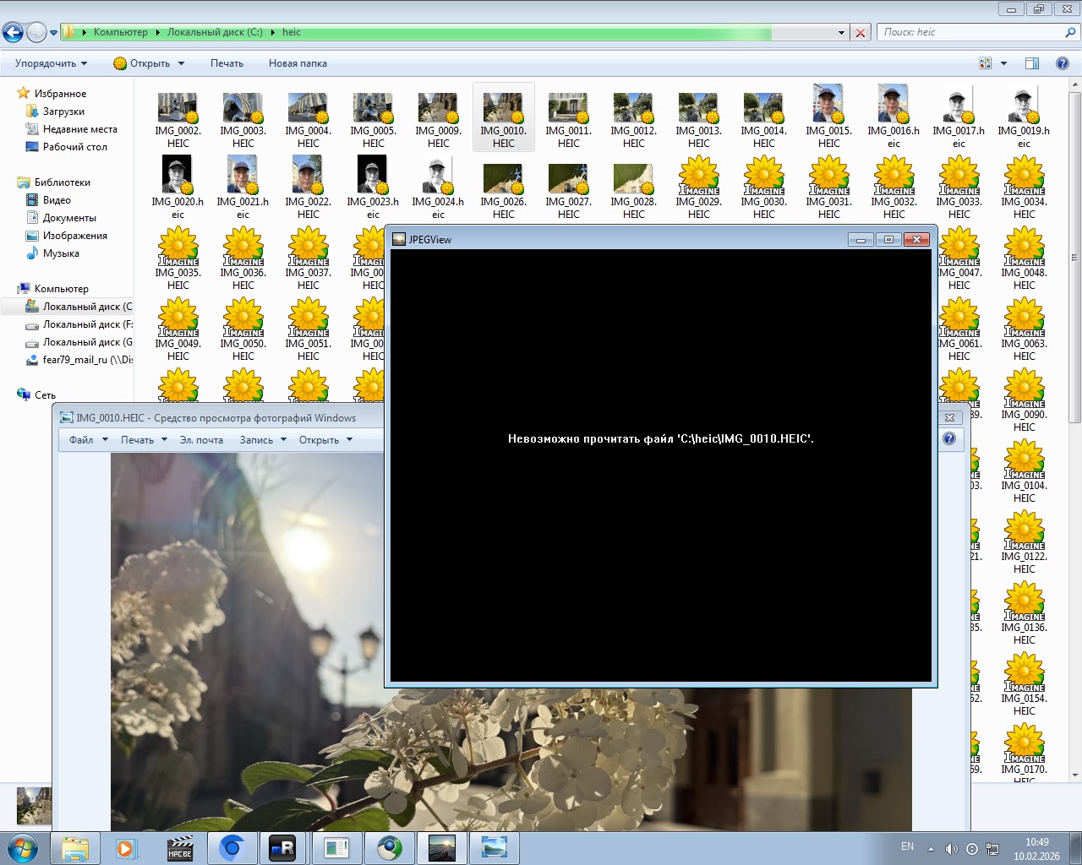Change the folder view using the view icon
The image size is (1082, 865).
[985, 63]
